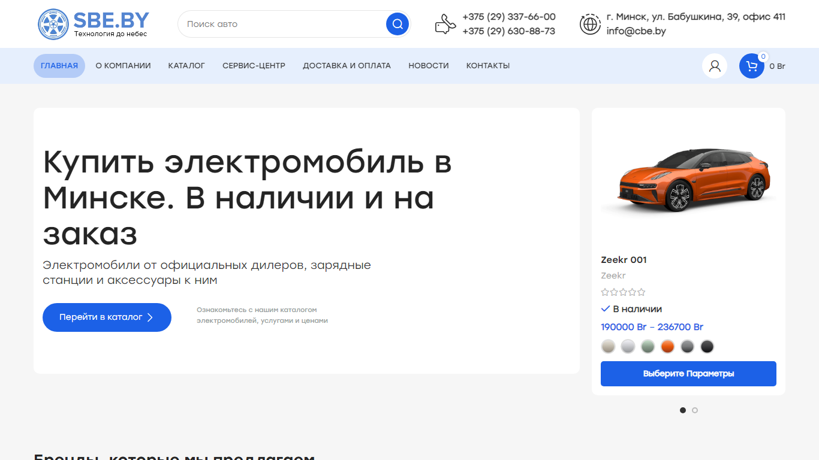Viewport: 819px width, 460px height.
Task: Select the beige color swatch
Action: tap(609, 346)
